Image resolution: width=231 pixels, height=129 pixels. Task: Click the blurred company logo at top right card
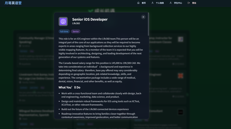[x=181, y=39]
